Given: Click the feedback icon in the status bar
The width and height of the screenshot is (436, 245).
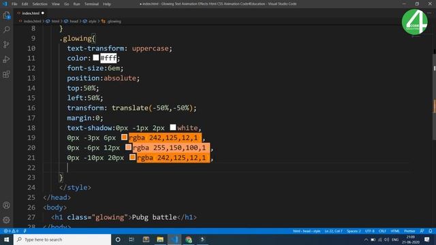Looking at the screenshot, I should [x=422, y=231].
